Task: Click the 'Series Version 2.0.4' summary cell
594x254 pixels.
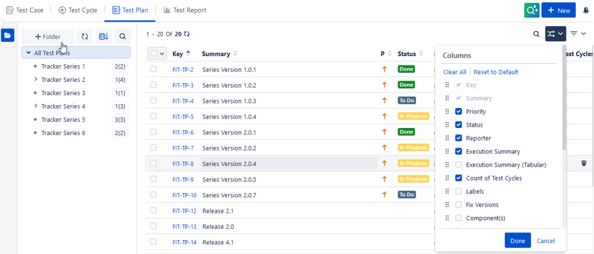Action: (289, 163)
